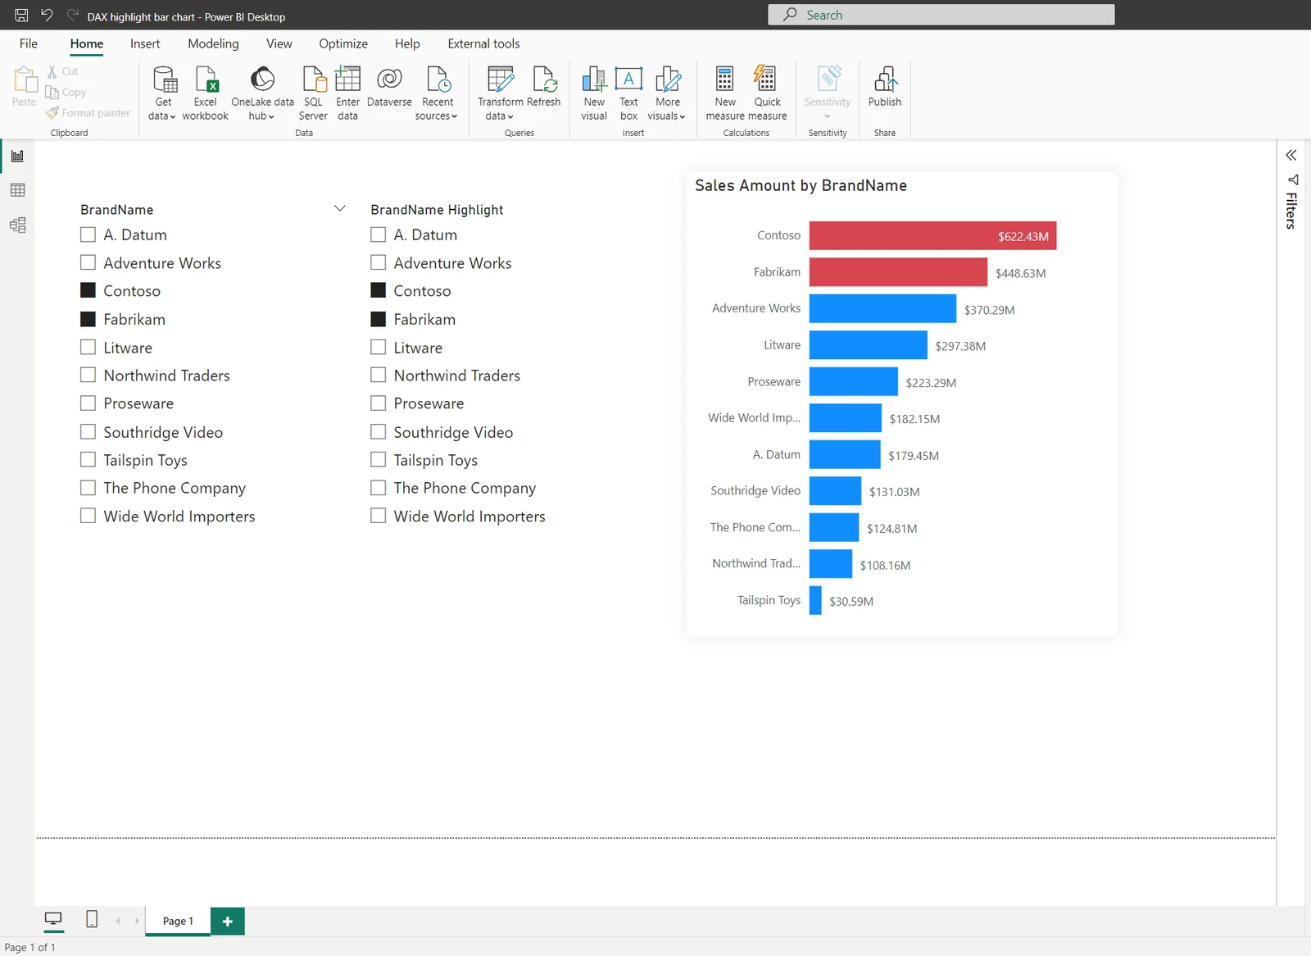Click the Copy icon
This screenshot has height=956, width=1311.
pos(52,92)
